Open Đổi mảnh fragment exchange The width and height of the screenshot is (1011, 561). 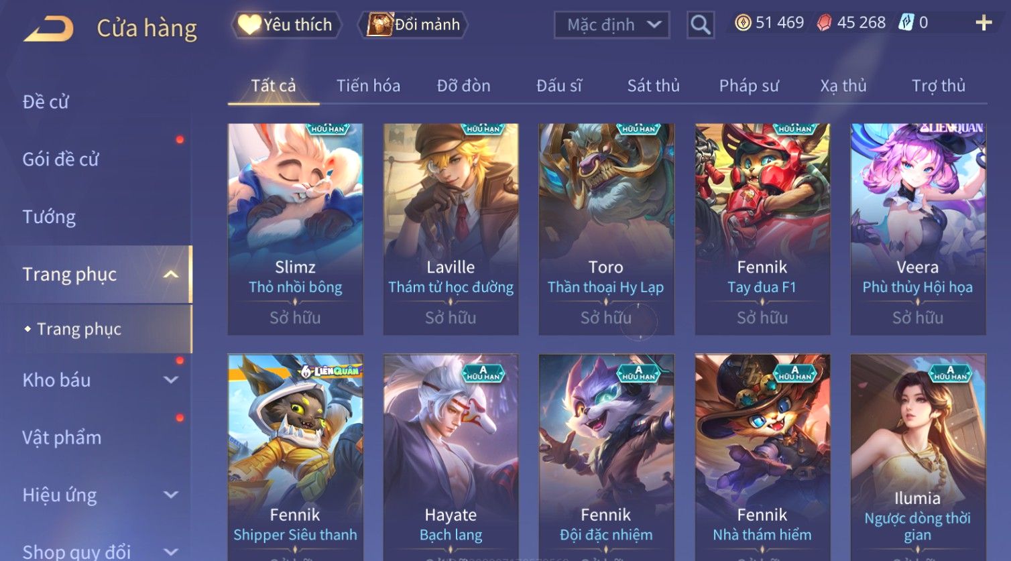pyautogui.click(x=413, y=25)
